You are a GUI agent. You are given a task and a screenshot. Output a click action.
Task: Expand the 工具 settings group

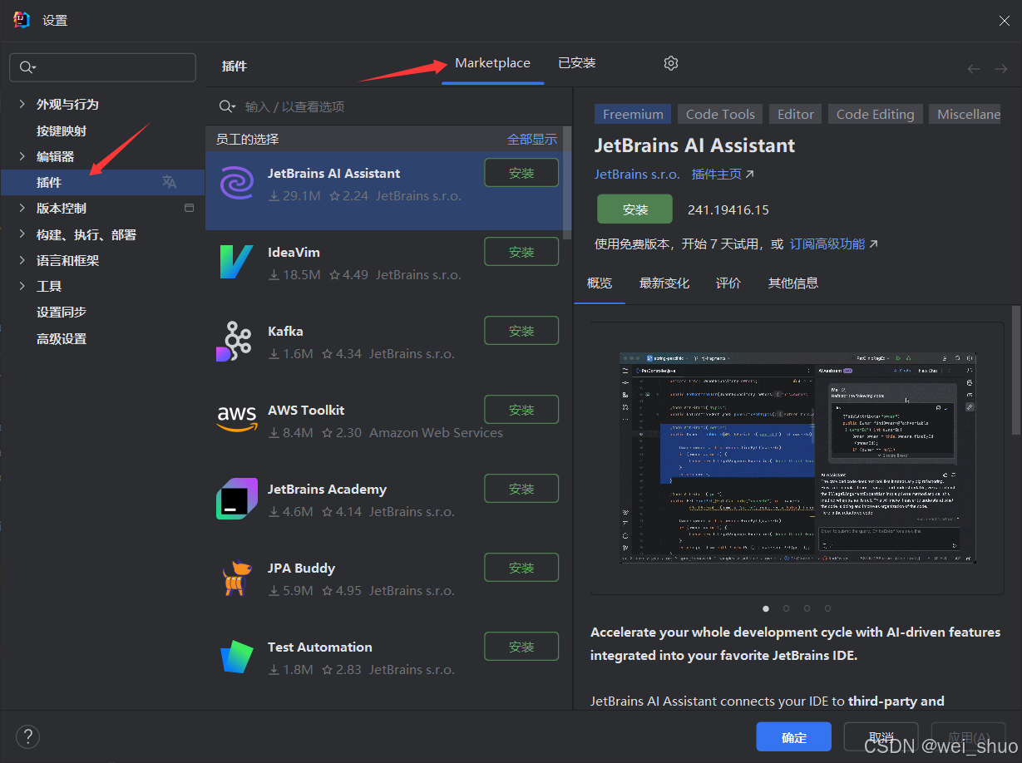click(22, 286)
